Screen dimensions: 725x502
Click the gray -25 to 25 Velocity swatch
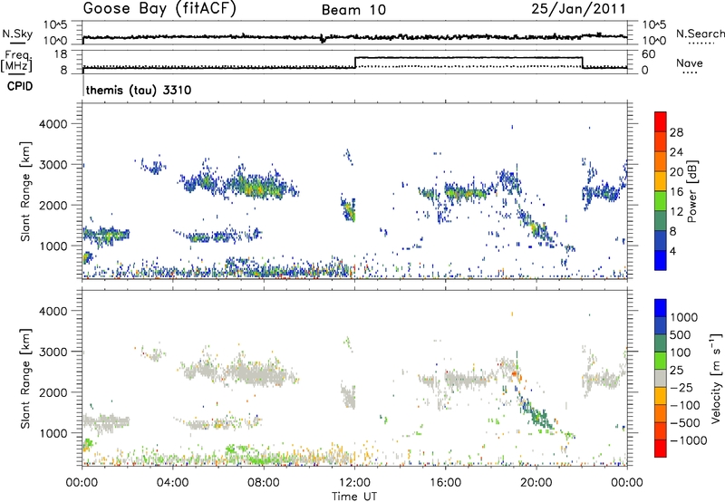coord(661,378)
